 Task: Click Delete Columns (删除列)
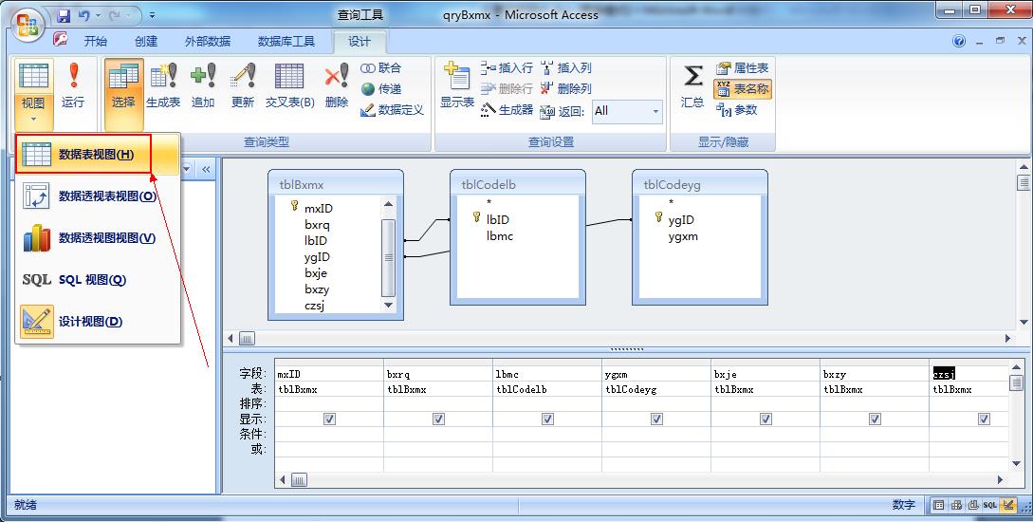[x=566, y=88]
